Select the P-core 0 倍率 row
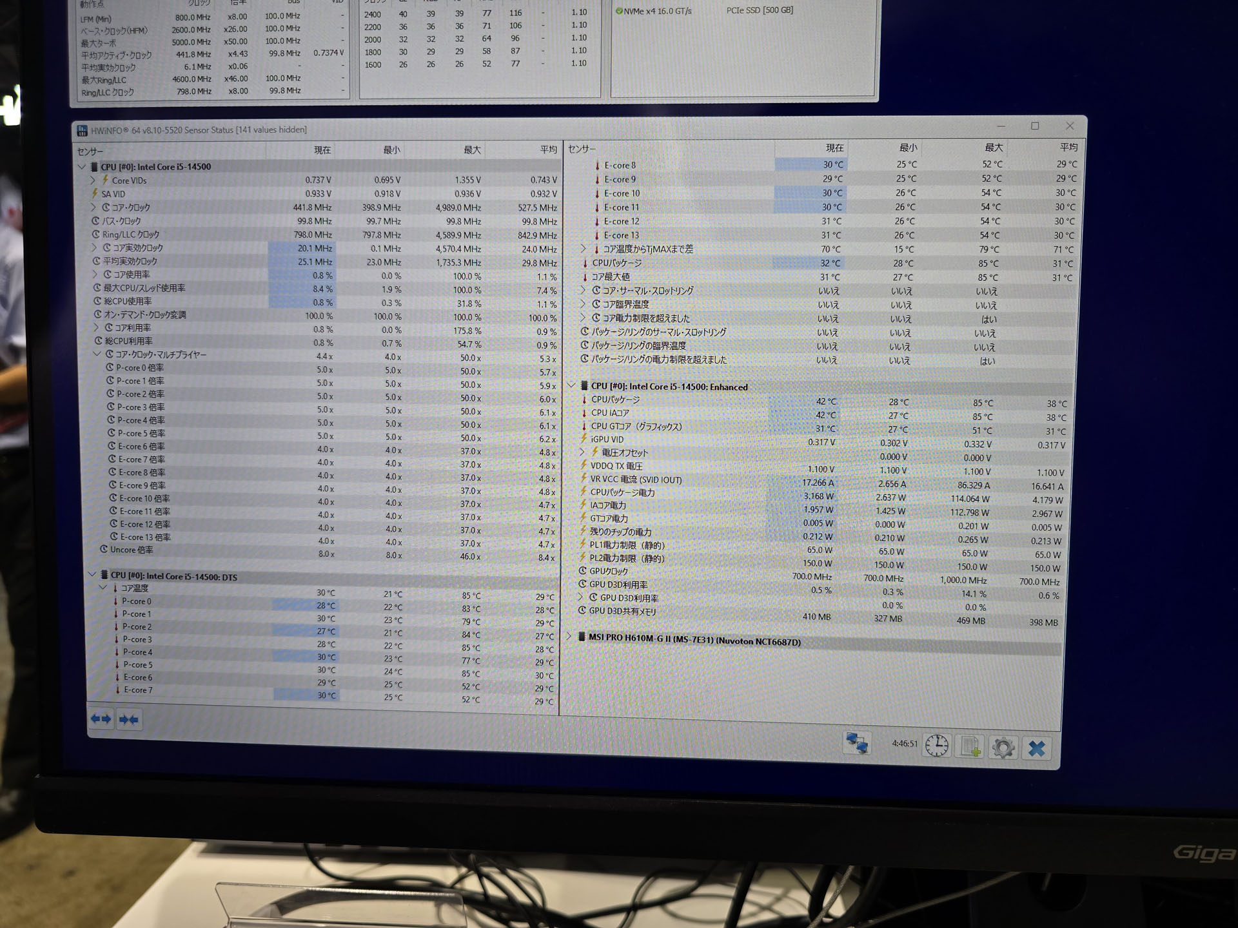 [x=141, y=368]
